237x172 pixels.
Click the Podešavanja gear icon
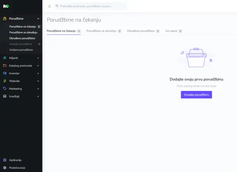pos(4,168)
